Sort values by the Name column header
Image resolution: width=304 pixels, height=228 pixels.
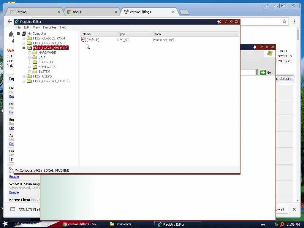tap(99, 34)
